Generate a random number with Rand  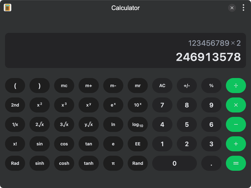[x=138, y=163]
